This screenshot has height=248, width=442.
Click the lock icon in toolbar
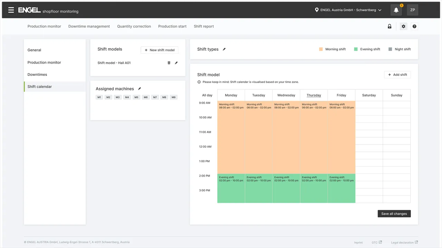pyautogui.click(x=390, y=27)
